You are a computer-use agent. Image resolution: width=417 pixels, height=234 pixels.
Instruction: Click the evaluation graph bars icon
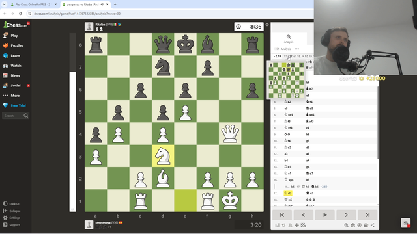(x=278, y=226)
